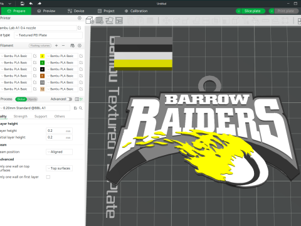Select the Rotate tool in toolbar
The image size is (301, 226).
click(176, 21)
